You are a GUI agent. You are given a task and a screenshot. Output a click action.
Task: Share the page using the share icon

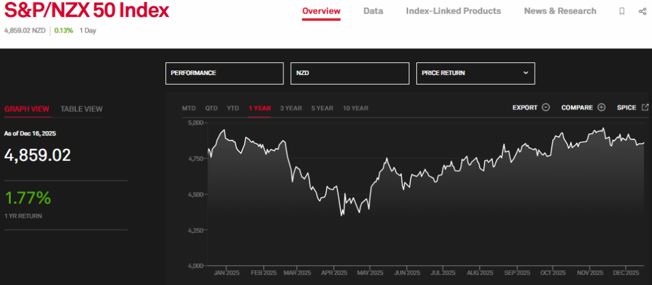click(x=642, y=11)
